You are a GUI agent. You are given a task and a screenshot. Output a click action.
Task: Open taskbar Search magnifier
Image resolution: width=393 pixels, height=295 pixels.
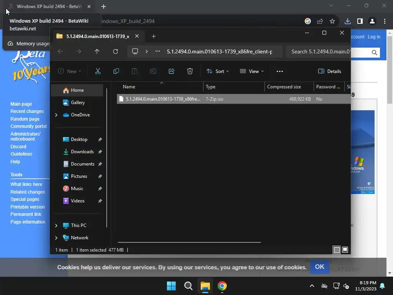point(188,286)
